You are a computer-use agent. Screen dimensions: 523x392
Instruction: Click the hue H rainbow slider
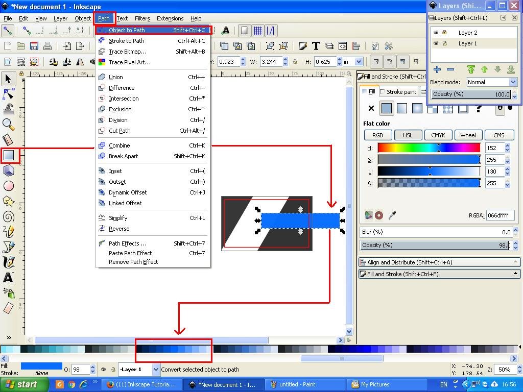(429, 148)
